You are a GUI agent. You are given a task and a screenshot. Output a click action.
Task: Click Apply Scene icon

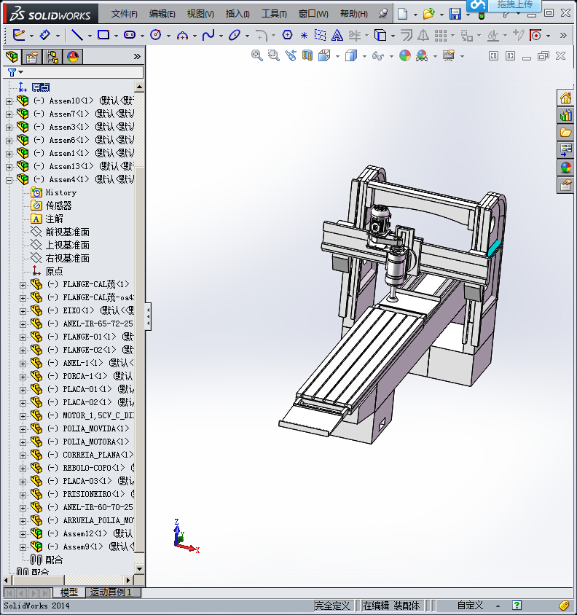click(422, 55)
